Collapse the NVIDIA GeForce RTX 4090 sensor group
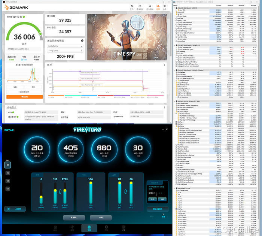Screen dimensions: 262x236 (x=174, y=101)
